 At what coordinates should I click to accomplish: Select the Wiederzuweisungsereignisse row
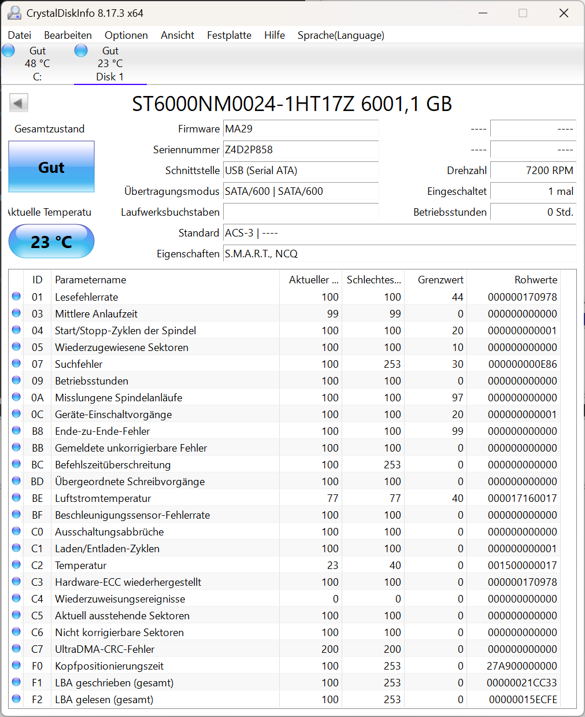284,598
